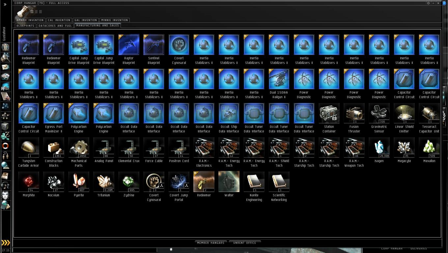Select the Zydrine mineral stack
Screen dimensions: 448x253
click(129, 184)
